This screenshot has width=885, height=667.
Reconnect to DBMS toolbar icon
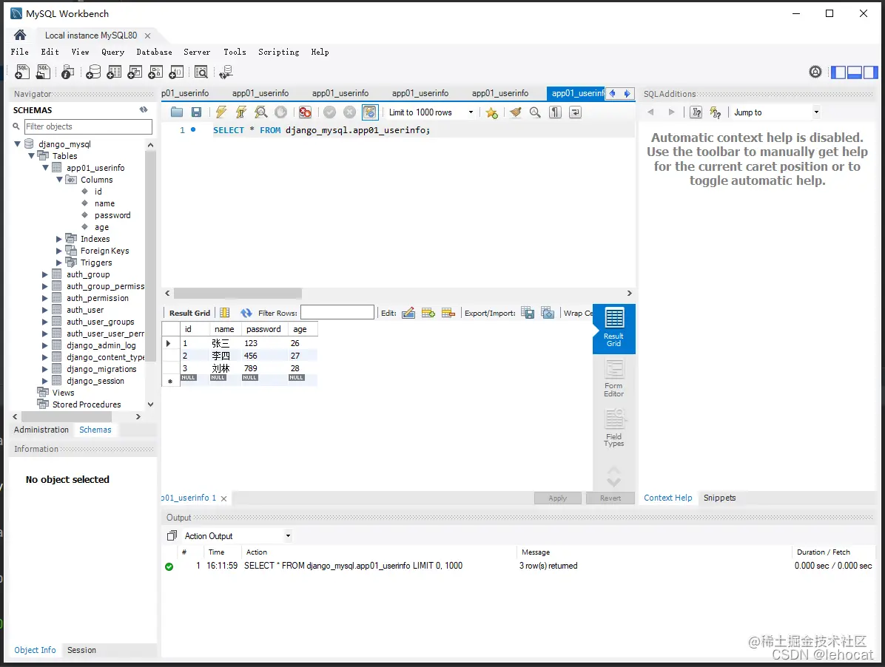pyautogui.click(x=226, y=72)
